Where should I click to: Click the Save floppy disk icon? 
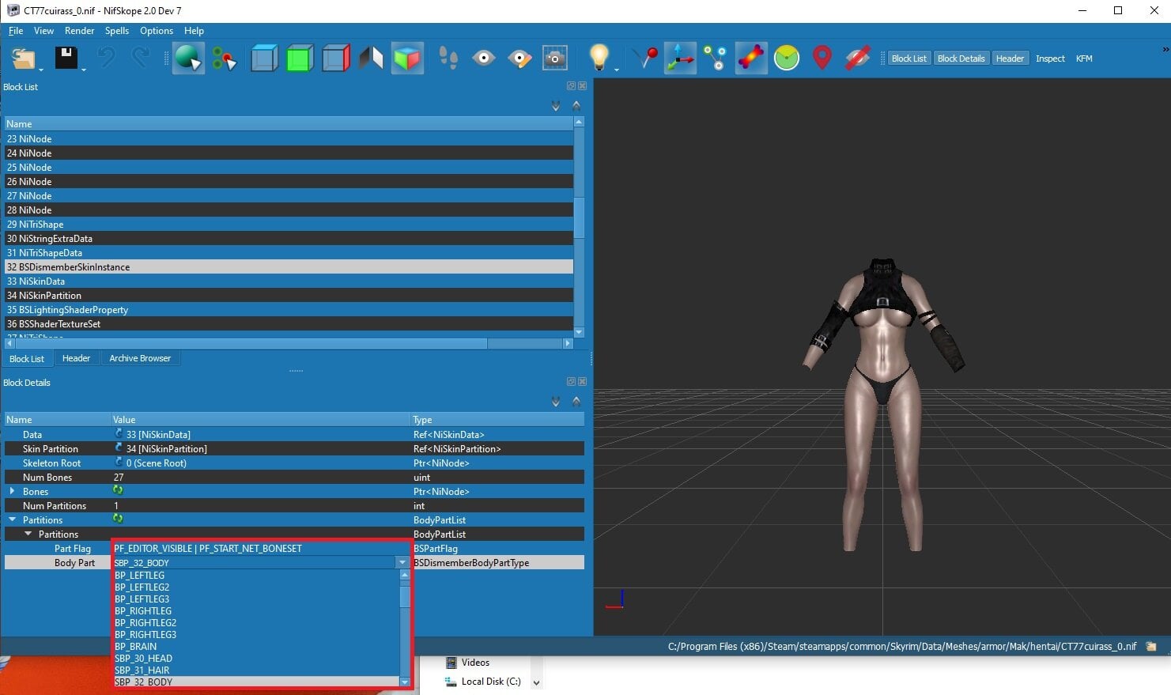coord(66,59)
